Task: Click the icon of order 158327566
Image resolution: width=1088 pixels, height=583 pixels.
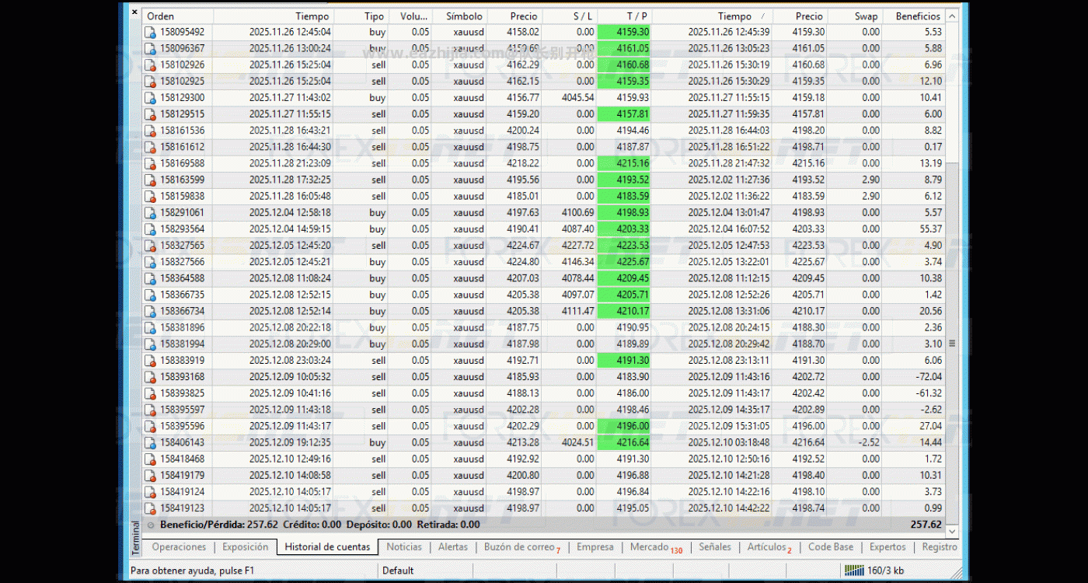Action: click(150, 262)
